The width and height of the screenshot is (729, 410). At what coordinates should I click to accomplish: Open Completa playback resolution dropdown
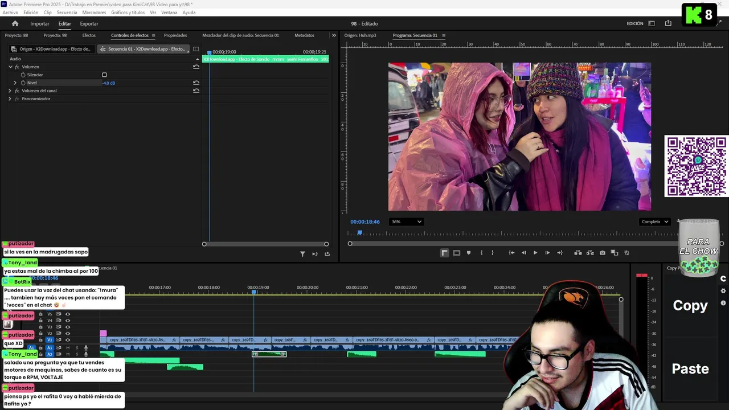654,222
